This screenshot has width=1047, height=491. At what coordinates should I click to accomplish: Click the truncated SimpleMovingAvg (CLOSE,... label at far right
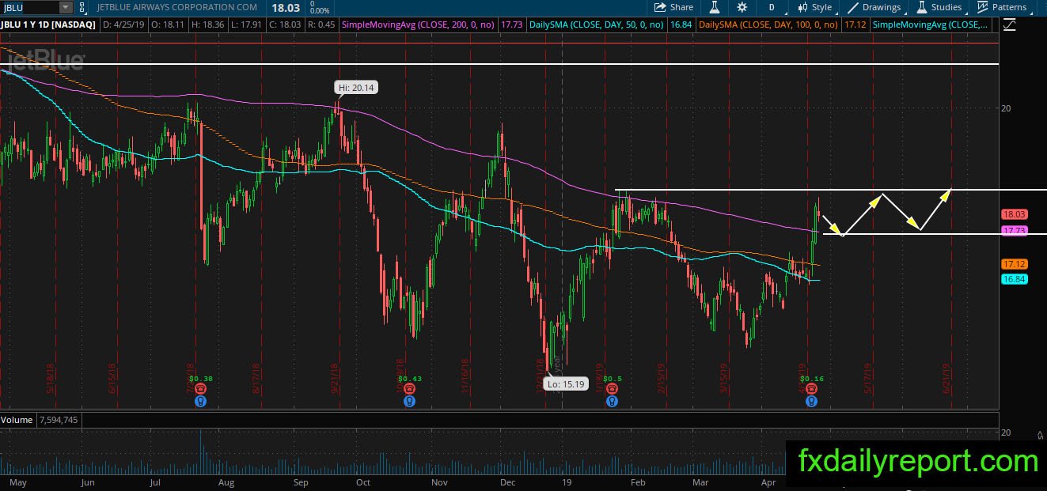click(930, 25)
